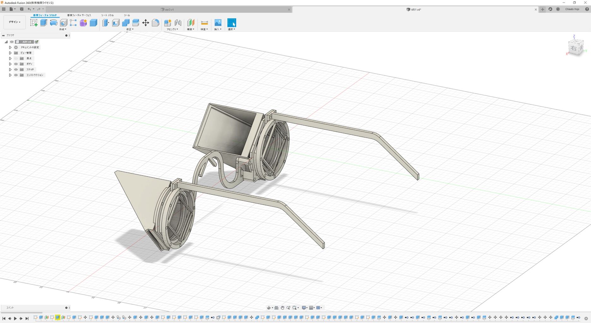Click the Chisato Hojo account name
The width and height of the screenshot is (591, 323).
[572, 9]
